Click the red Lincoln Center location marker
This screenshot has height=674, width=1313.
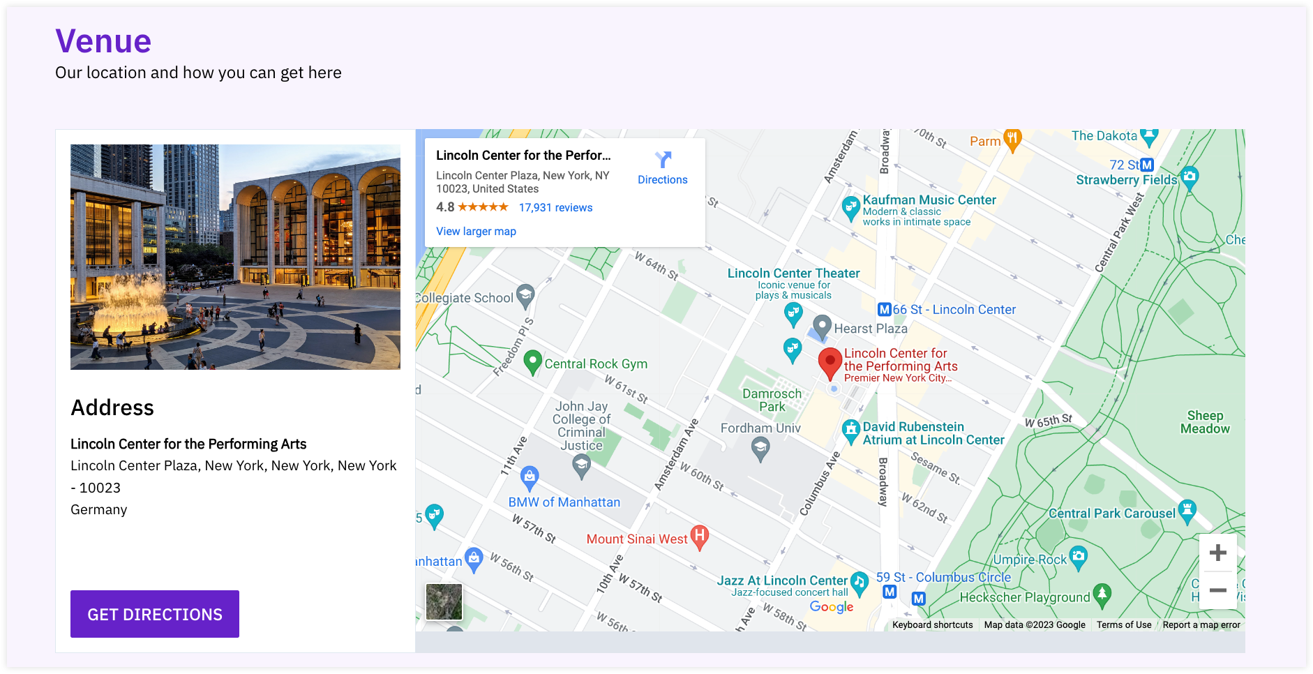830,363
